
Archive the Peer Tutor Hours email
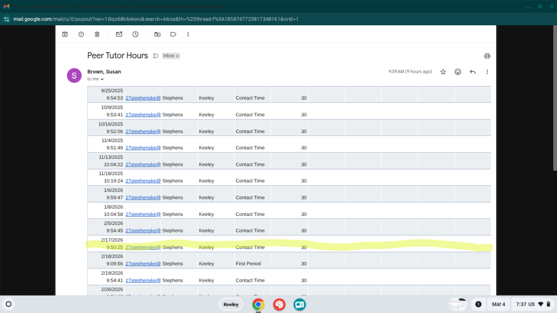pos(65,34)
